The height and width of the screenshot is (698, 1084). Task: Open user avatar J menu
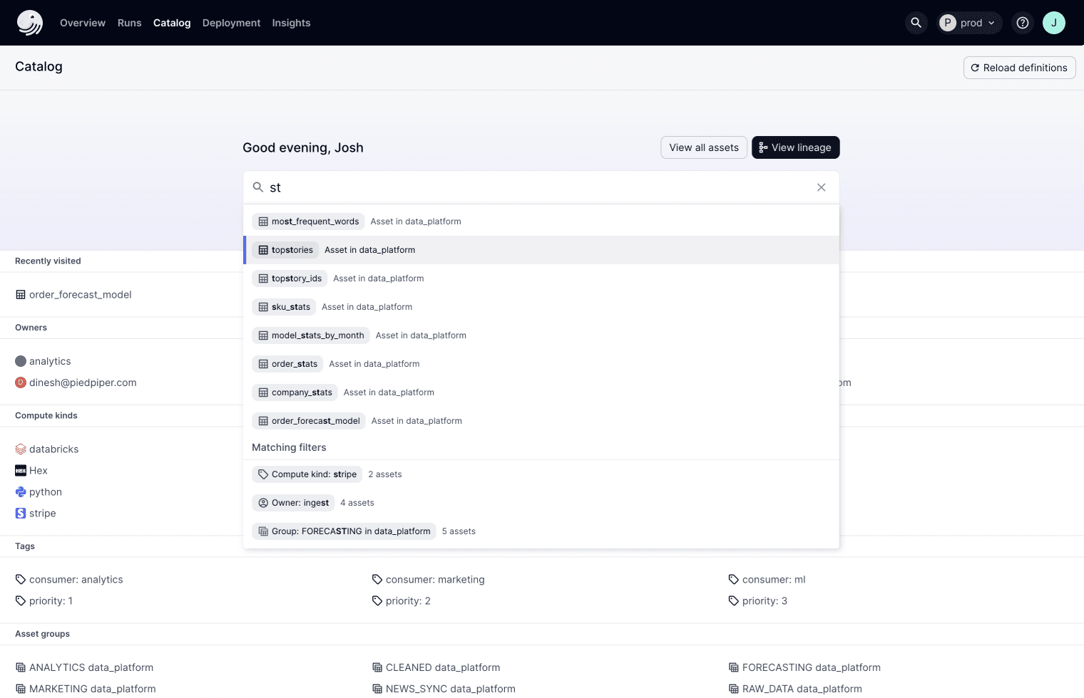pyautogui.click(x=1053, y=23)
